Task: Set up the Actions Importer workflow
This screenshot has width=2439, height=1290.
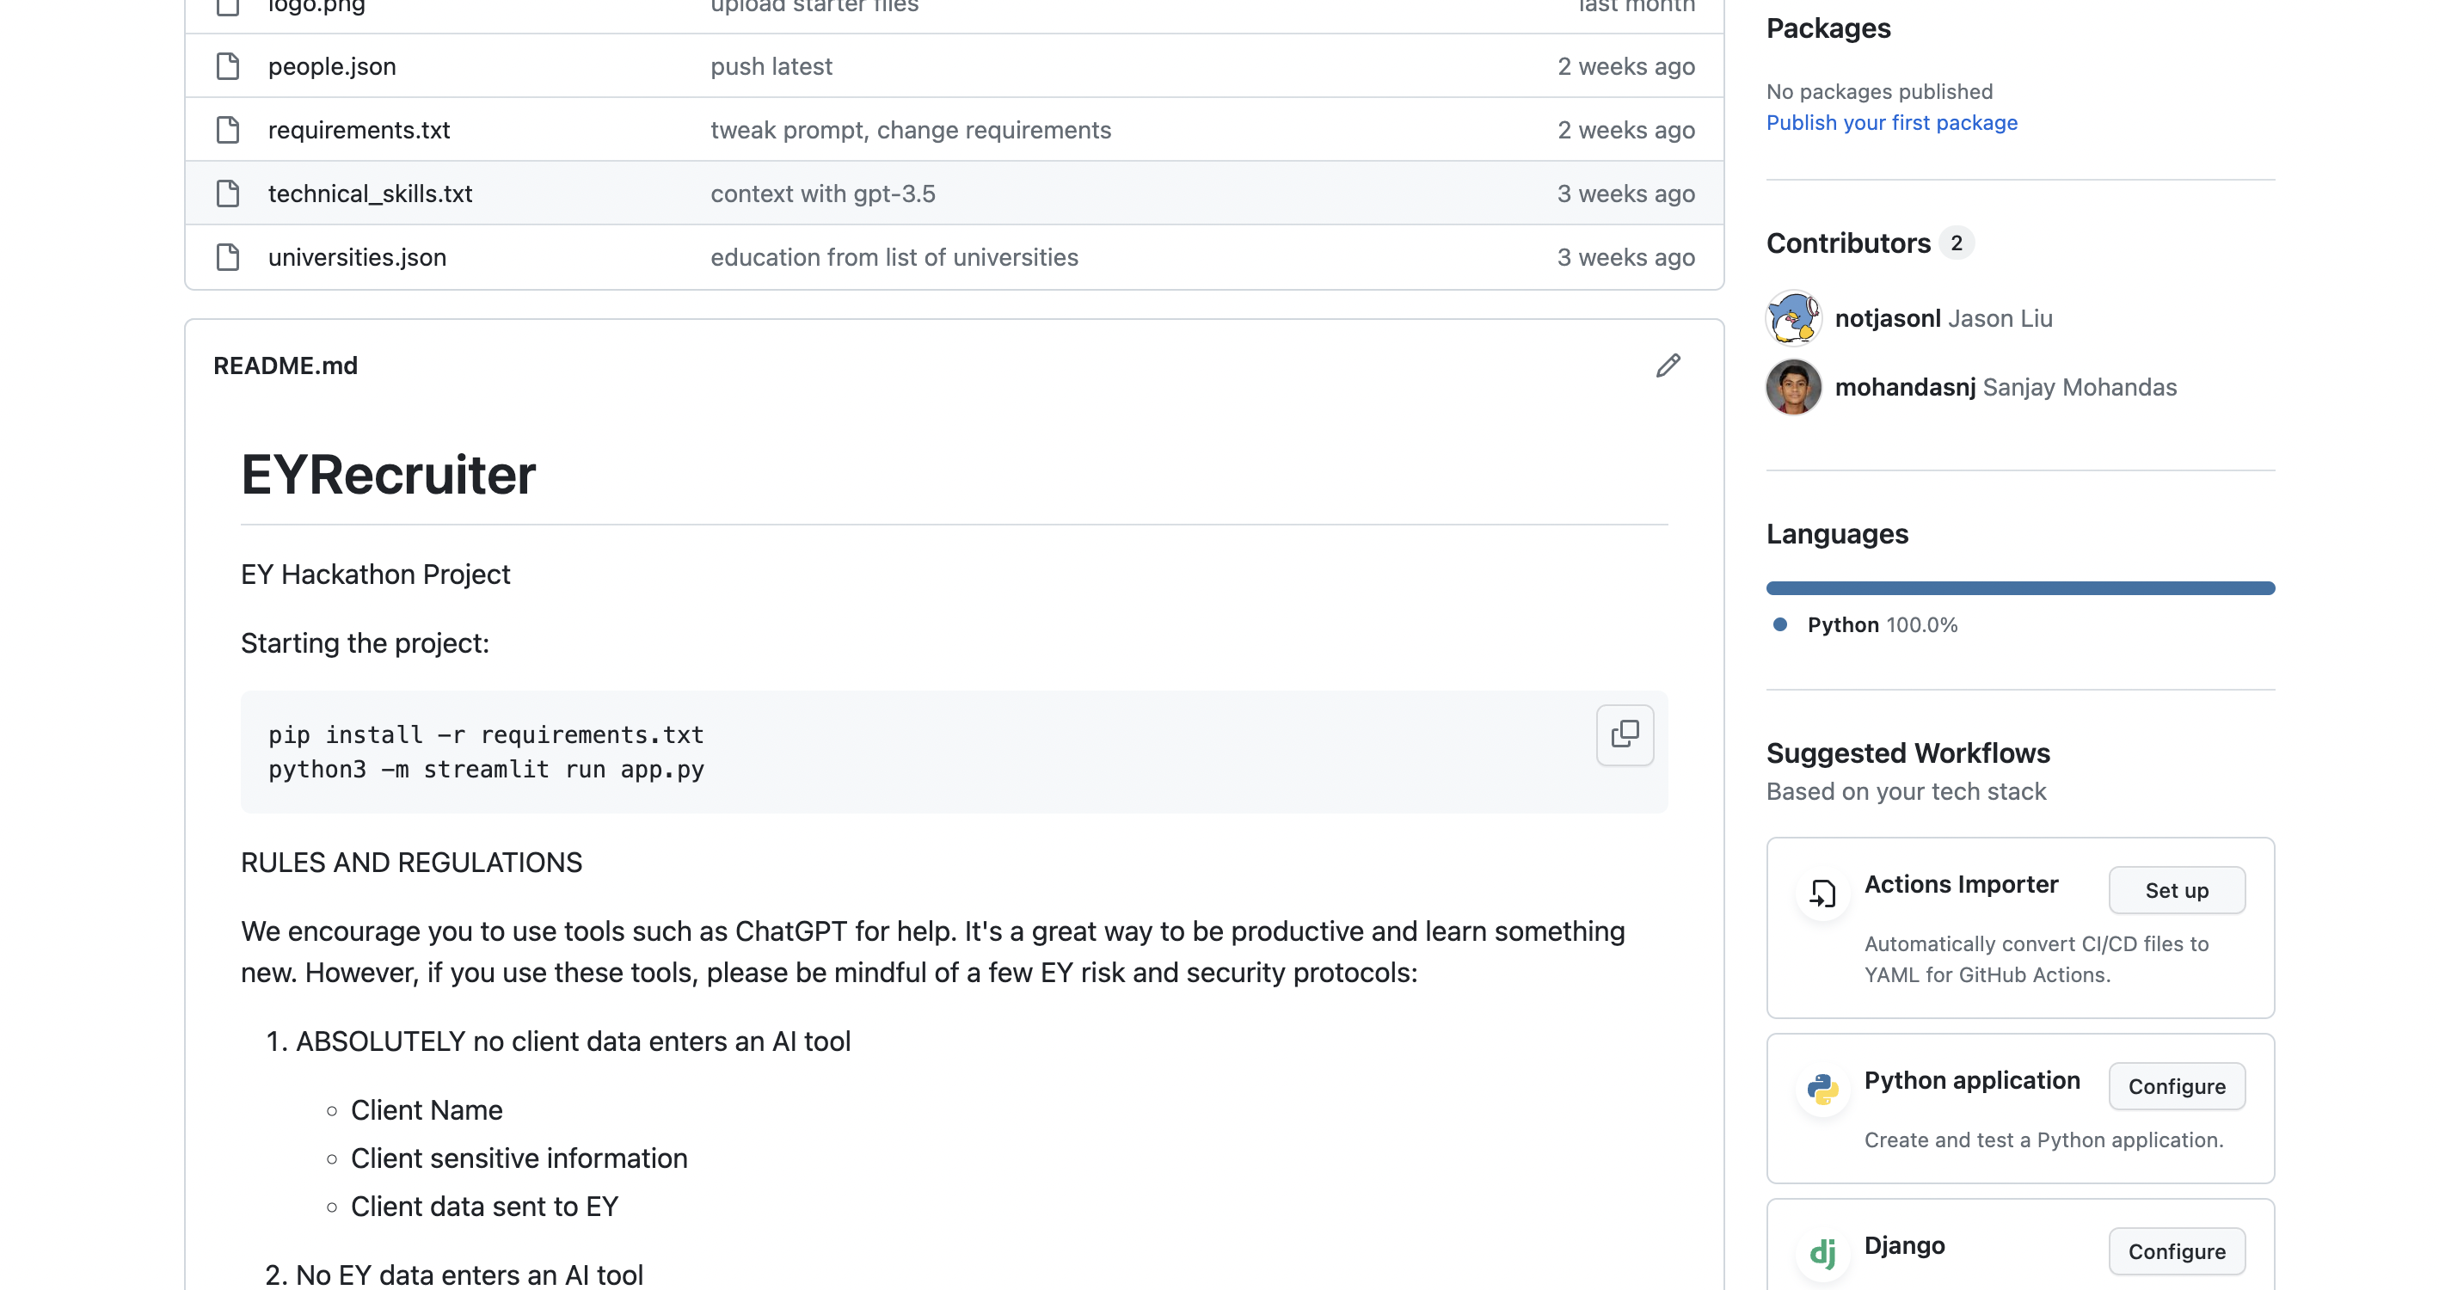Action: tap(2176, 890)
